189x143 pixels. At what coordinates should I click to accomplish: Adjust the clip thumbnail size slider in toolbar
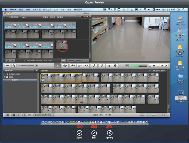click(27, 66)
